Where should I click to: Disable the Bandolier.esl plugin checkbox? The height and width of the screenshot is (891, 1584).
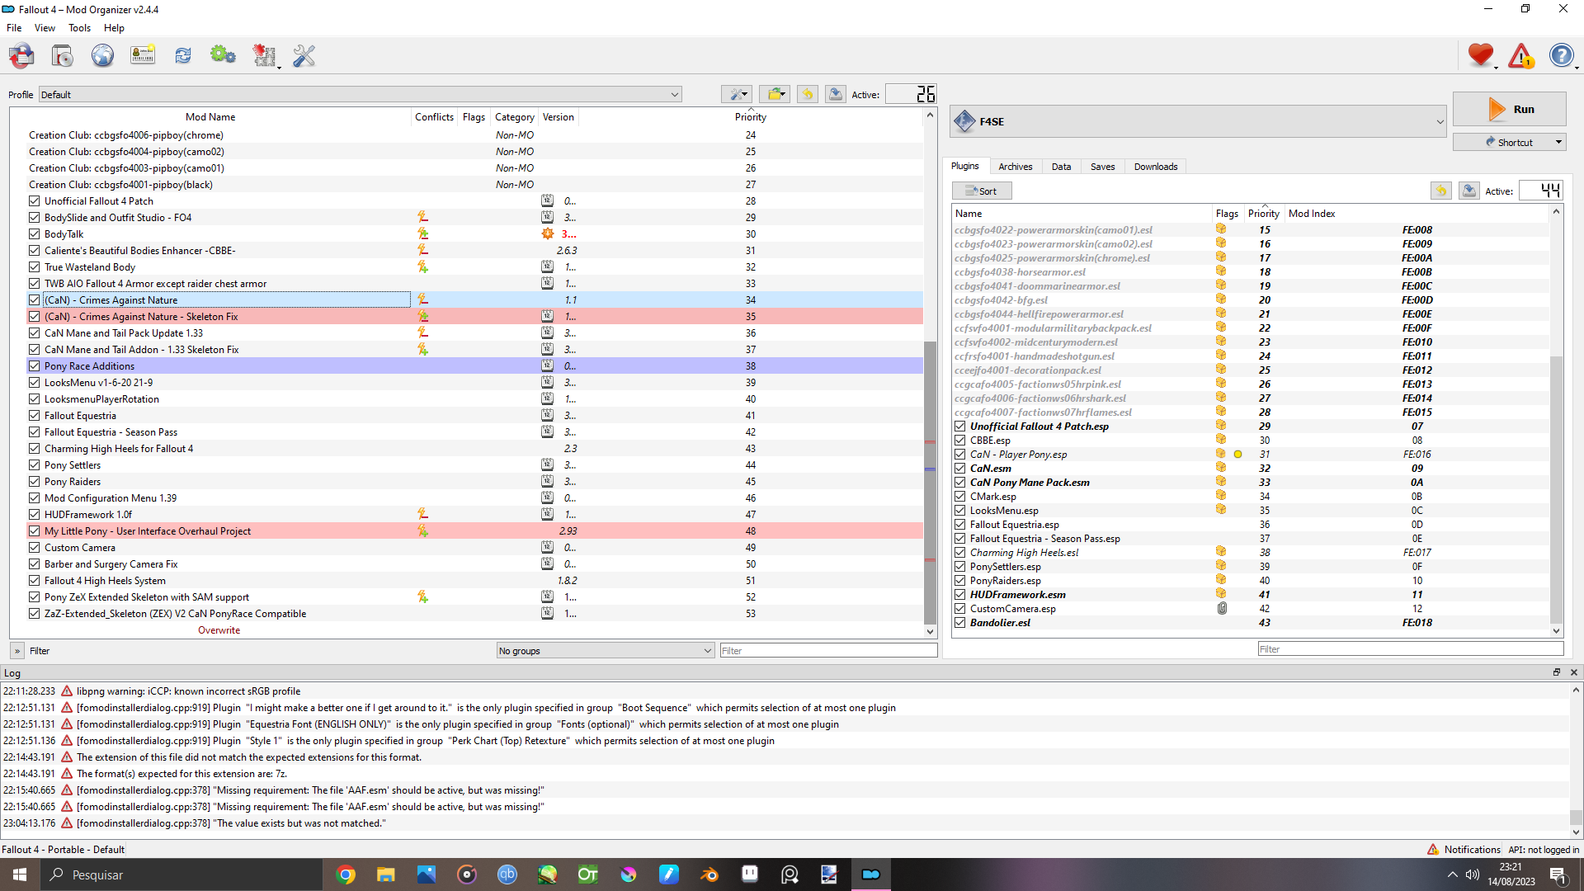click(960, 623)
